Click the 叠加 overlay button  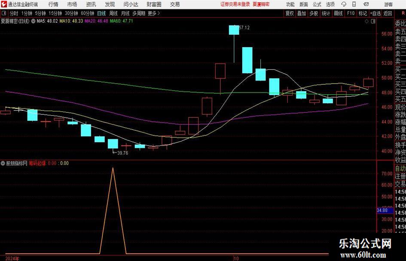302,13
